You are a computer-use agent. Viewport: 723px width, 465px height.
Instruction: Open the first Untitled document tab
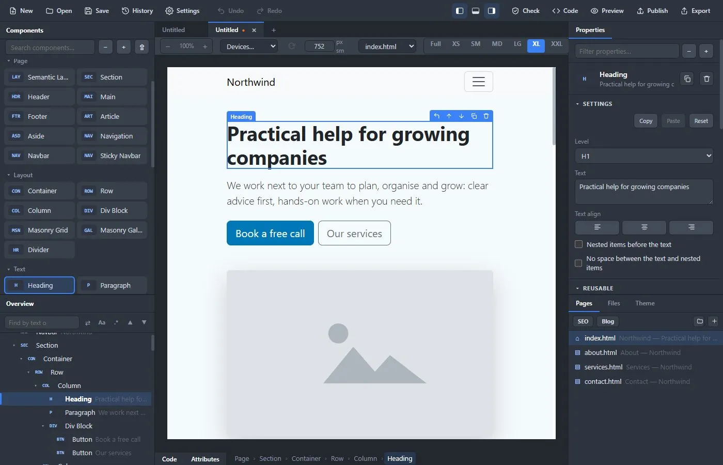click(174, 30)
